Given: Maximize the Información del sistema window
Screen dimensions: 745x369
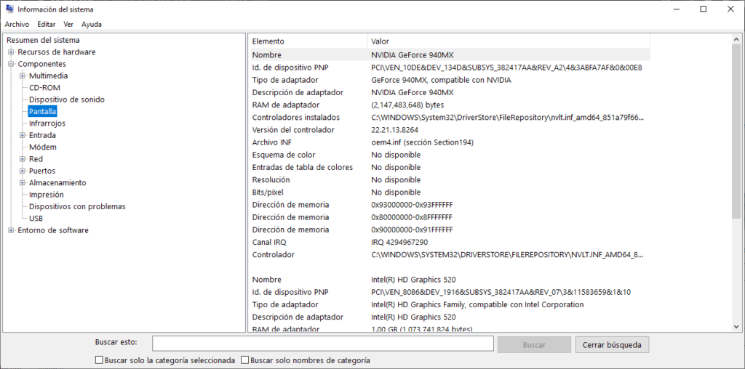Looking at the screenshot, I should [704, 9].
